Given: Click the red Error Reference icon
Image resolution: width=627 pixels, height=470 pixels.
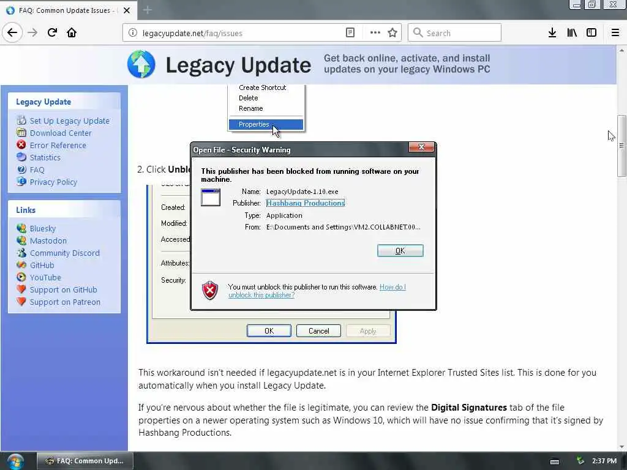Looking at the screenshot, I should pyautogui.click(x=21, y=144).
